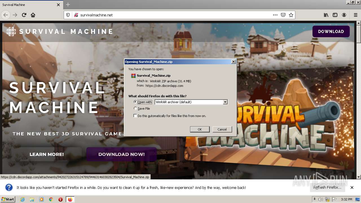Show hidden system tray icons
Image resolution: width=361 pixels, height=203 pixels.
click(x=314, y=199)
